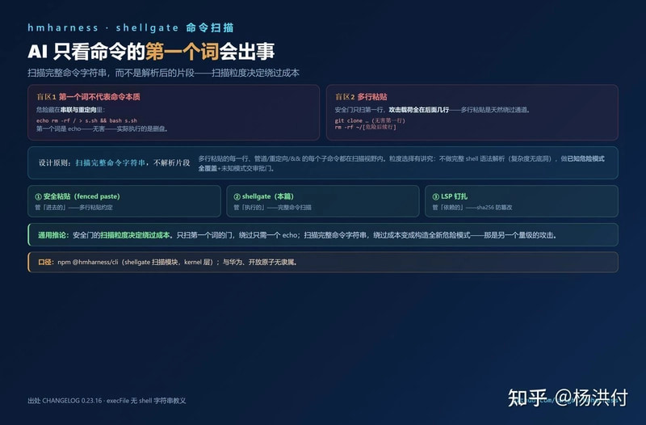Screen dimensions: 646x425
Task: Open the card "① 安全粘贴 (fenced paste)"
Action: click(124, 201)
